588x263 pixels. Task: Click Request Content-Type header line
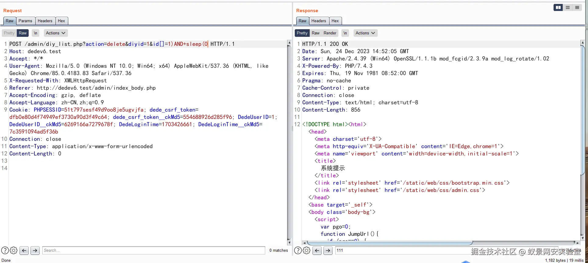pyautogui.click(x=81, y=146)
